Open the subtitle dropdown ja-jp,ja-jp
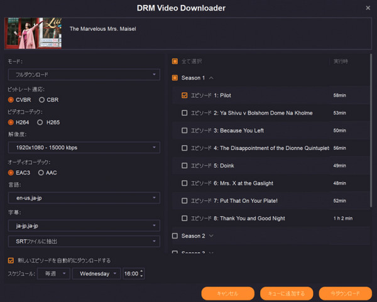Viewport: 377px width, 302px height. point(84,225)
